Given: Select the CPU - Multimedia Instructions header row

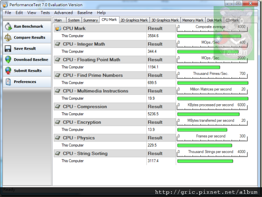Looking at the screenshot, I should click(115, 91).
